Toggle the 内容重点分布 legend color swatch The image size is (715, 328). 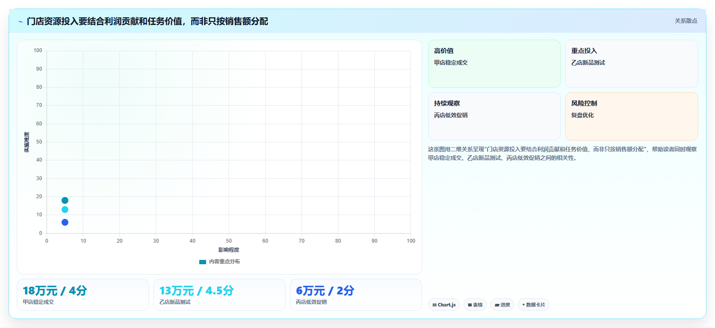pyautogui.click(x=202, y=262)
